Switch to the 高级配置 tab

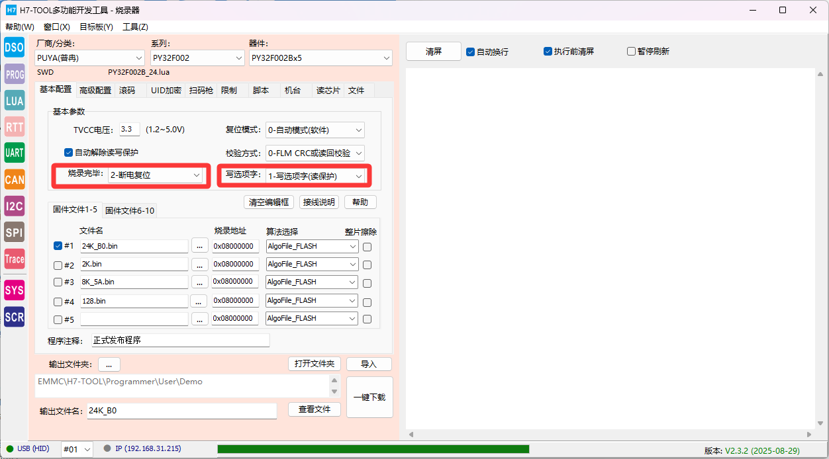click(x=95, y=91)
